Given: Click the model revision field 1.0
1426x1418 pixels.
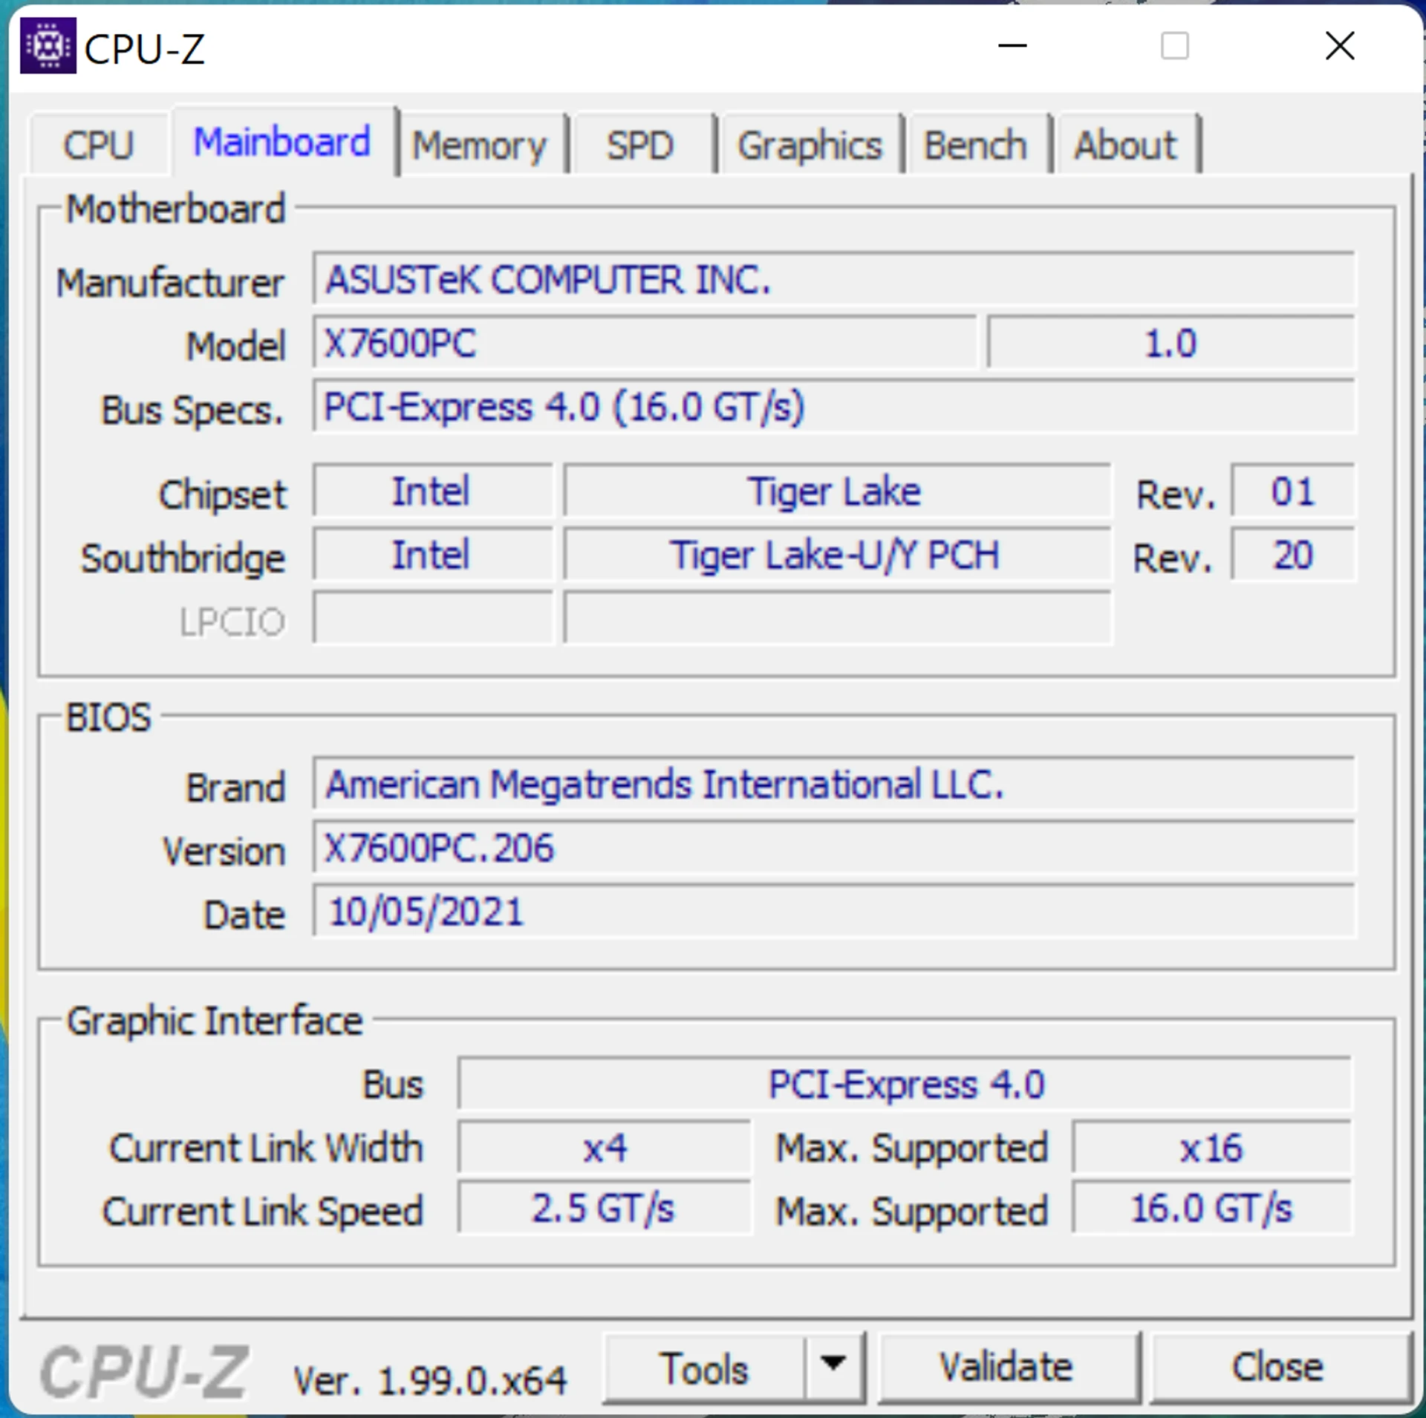Looking at the screenshot, I should tap(1171, 343).
